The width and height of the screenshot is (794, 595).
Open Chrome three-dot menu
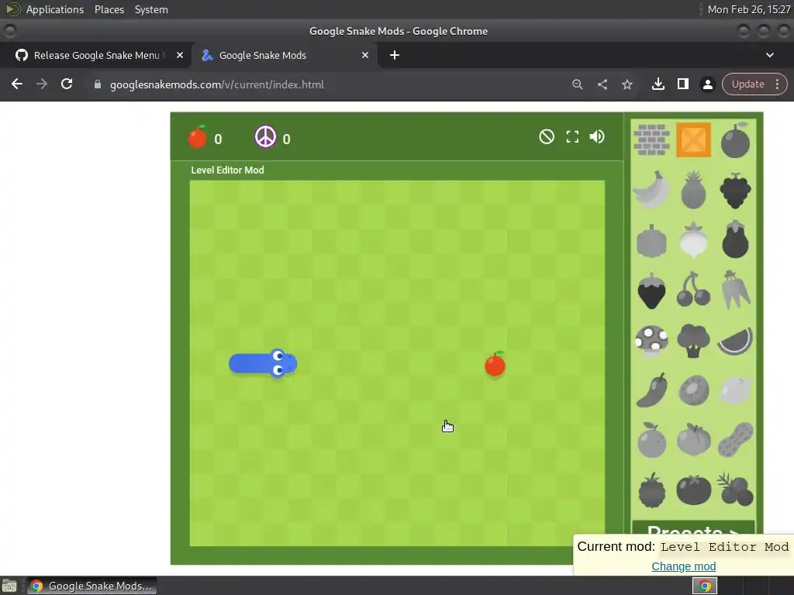coord(777,84)
